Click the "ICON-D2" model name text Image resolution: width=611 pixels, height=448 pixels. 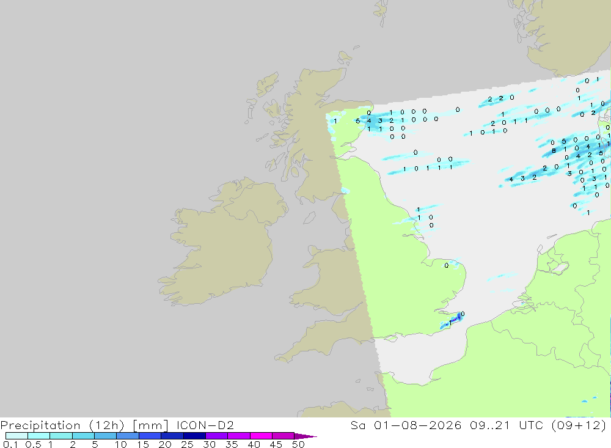[x=205, y=425]
